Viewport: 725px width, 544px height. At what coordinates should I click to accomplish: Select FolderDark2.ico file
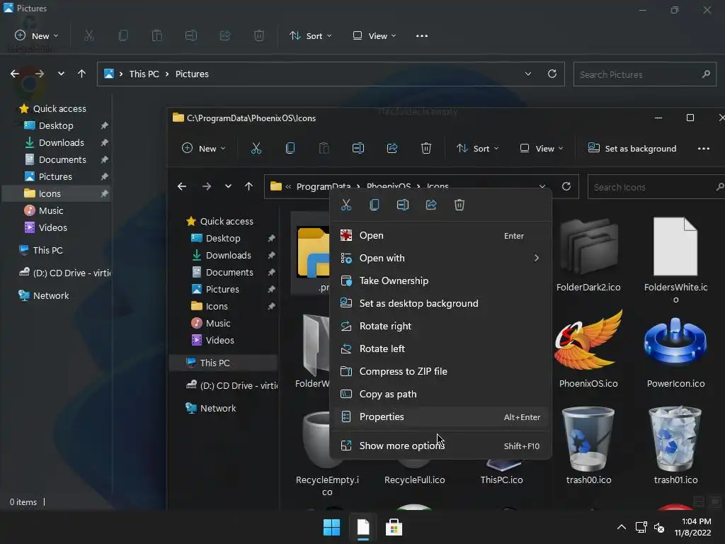pyautogui.click(x=588, y=255)
